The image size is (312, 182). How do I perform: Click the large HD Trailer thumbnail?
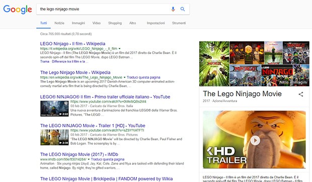coord(254,139)
